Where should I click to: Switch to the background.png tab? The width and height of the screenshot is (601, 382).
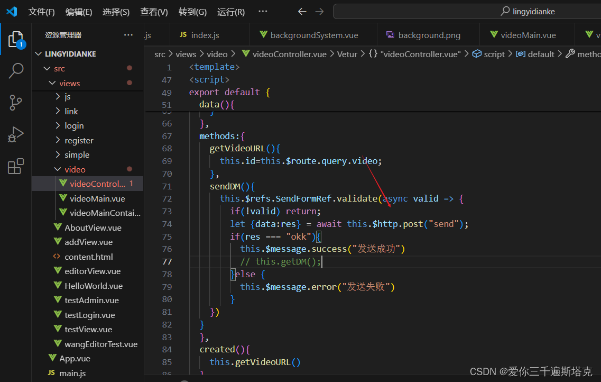click(429, 35)
